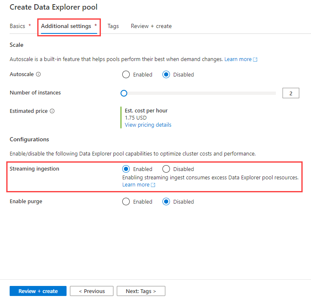Focus the instance count input box
The height and width of the screenshot is (301, 311).
click(x=291, y=93)
